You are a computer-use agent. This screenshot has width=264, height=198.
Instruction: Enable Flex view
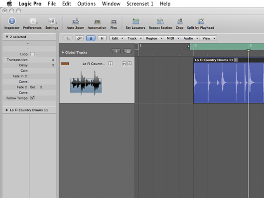114,22
